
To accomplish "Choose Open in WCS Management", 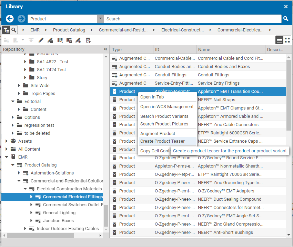I will [x=168, y=106].
